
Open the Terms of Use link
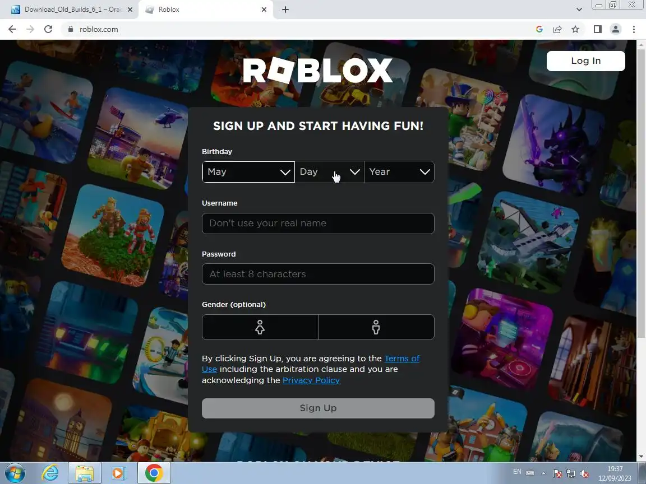tap(402, 359)
